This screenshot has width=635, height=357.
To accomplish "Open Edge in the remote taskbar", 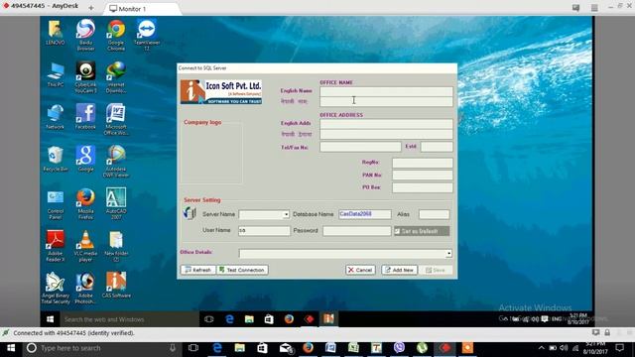I will pos(229,319).
